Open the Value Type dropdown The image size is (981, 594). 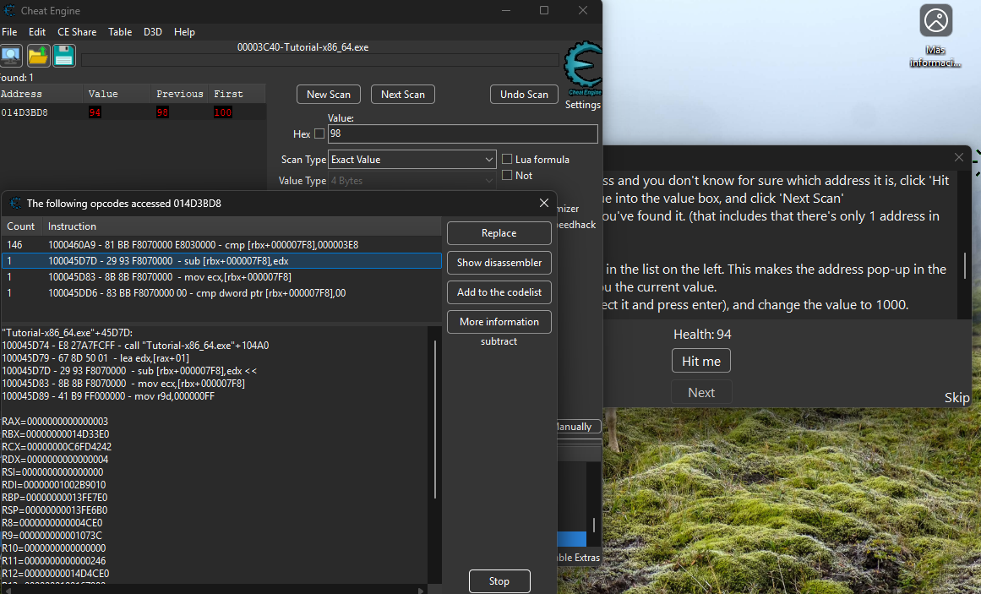tap(411, 181)
